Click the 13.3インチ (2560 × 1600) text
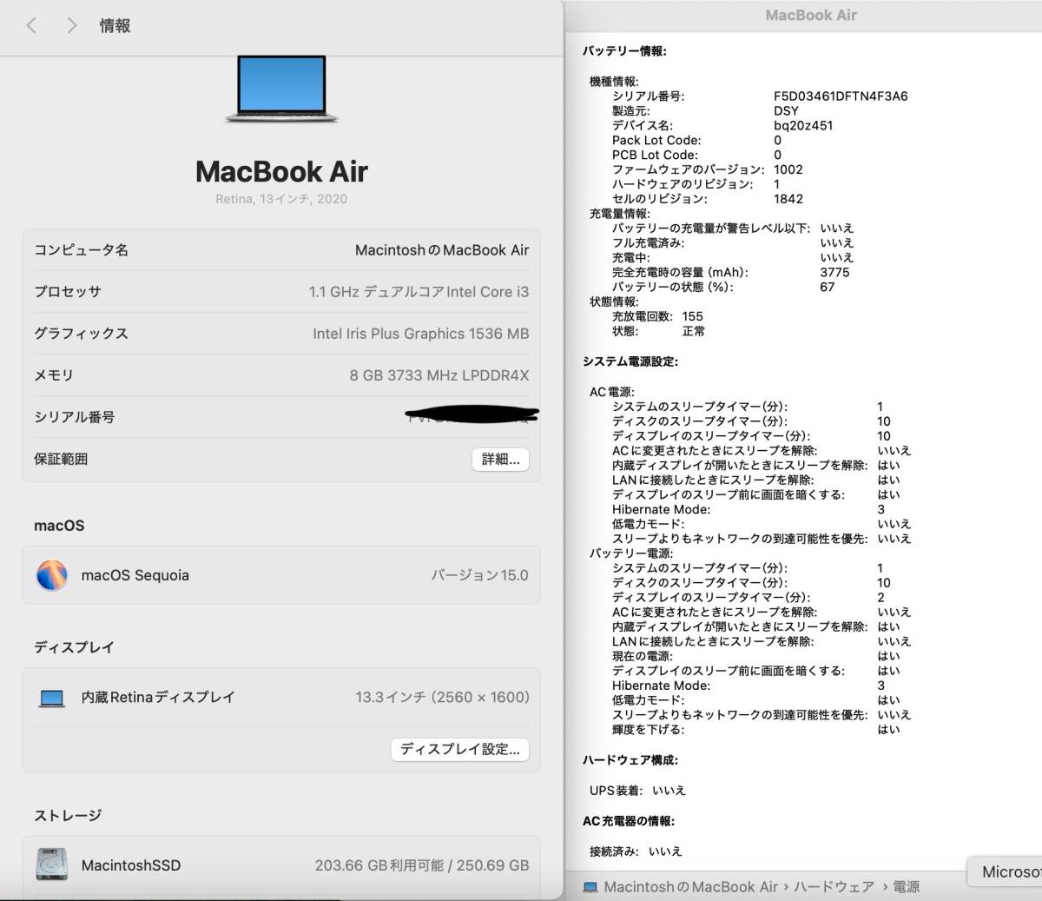Image resolution: width=1042 pixels, height=901 pixels. click(442, 697)
